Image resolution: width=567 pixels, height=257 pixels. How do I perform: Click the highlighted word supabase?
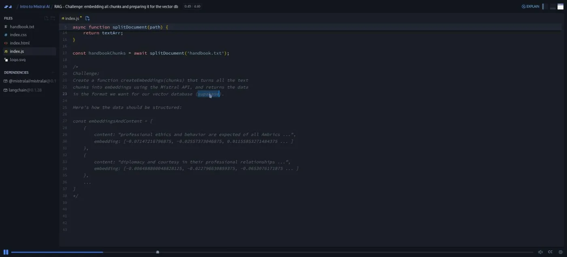(x=209, y=94)
